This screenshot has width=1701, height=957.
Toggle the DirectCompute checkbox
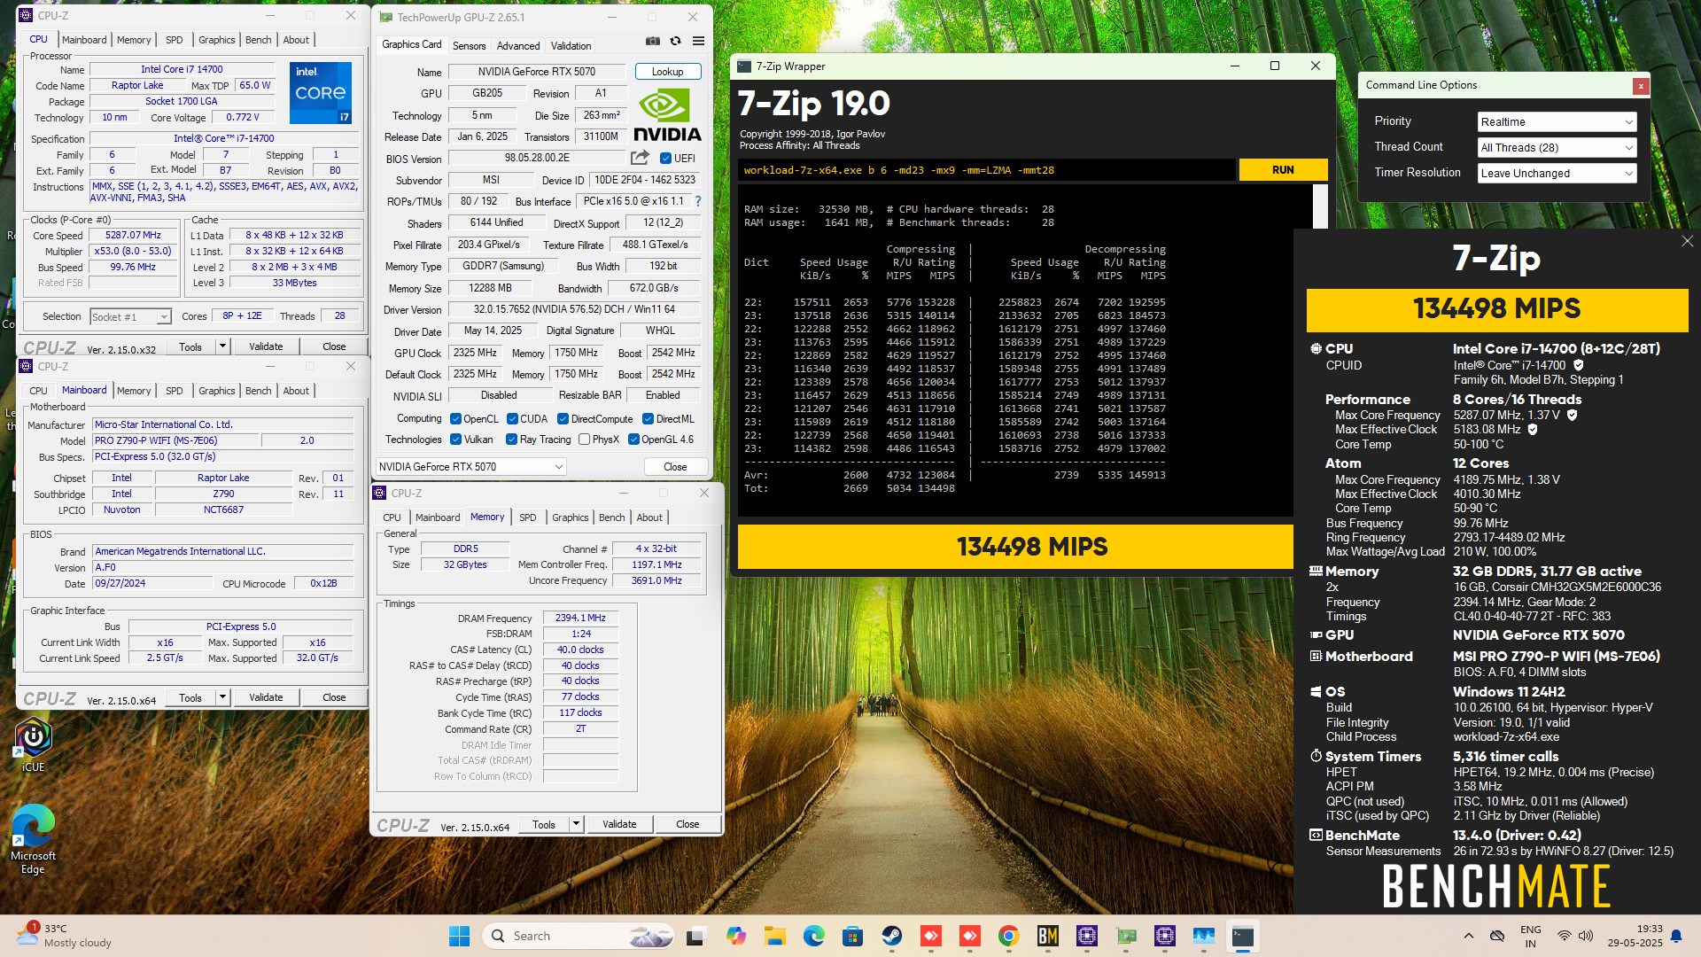[563, 419]
